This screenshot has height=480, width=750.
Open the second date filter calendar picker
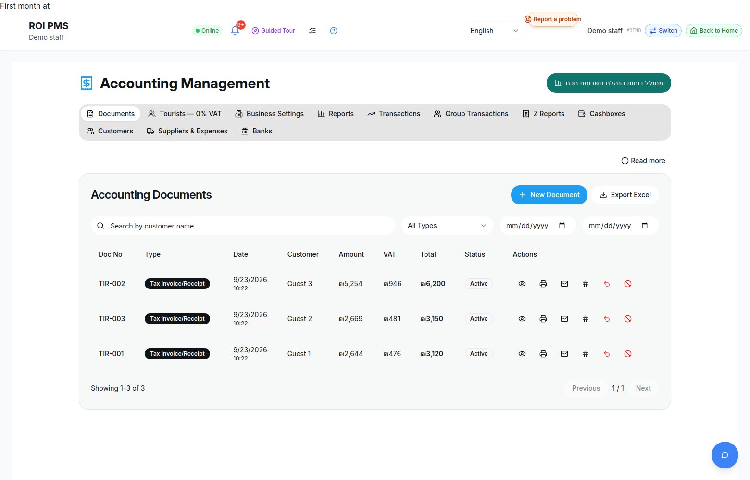645,226
